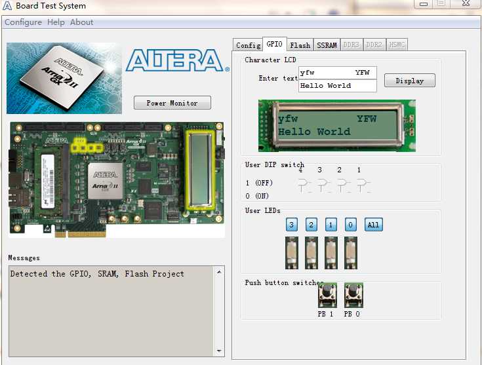
Task: Toggle user LED 1 button
Action: [331, 225]
